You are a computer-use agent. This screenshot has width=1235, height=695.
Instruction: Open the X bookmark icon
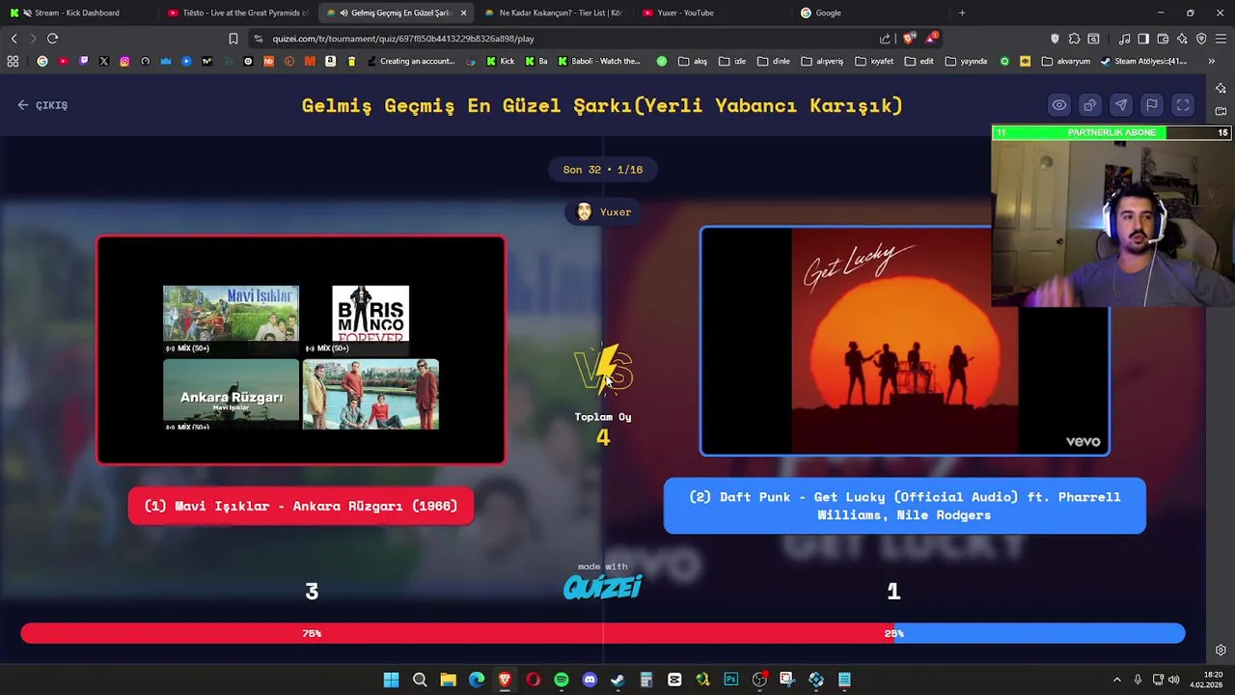pos(104,61)
